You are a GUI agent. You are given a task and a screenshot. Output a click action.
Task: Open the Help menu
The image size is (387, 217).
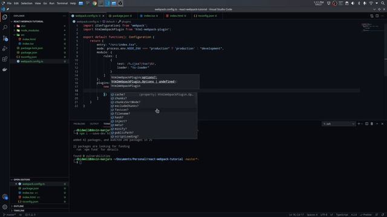[x=73, y=3]
